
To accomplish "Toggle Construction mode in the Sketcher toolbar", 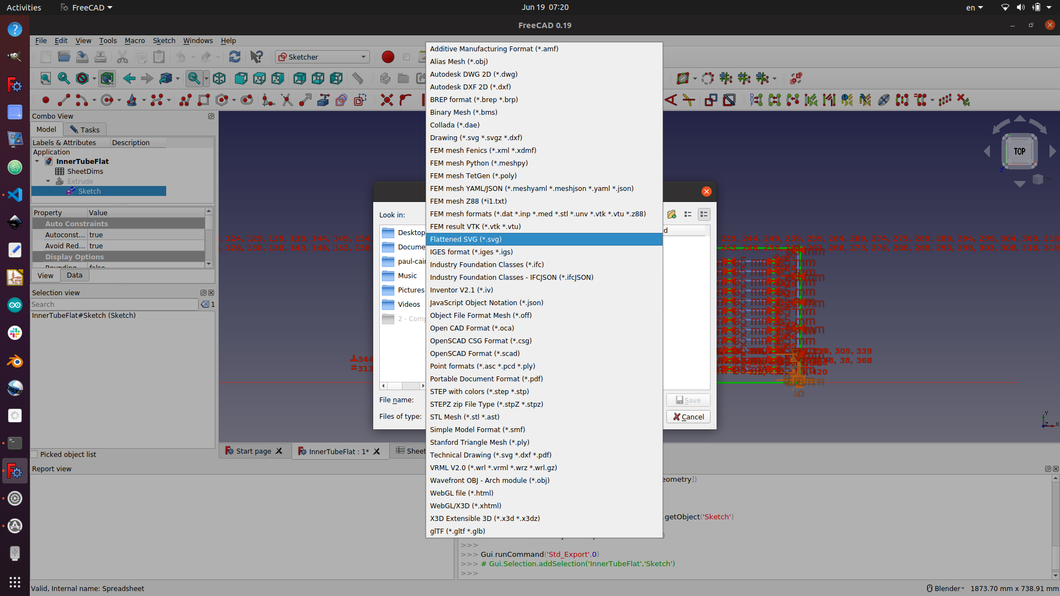I will (360, 100).
